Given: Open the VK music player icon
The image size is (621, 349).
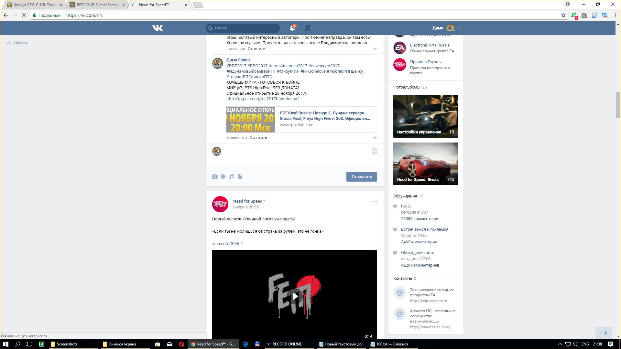Looking at the screenshot, I should point(307,28).
